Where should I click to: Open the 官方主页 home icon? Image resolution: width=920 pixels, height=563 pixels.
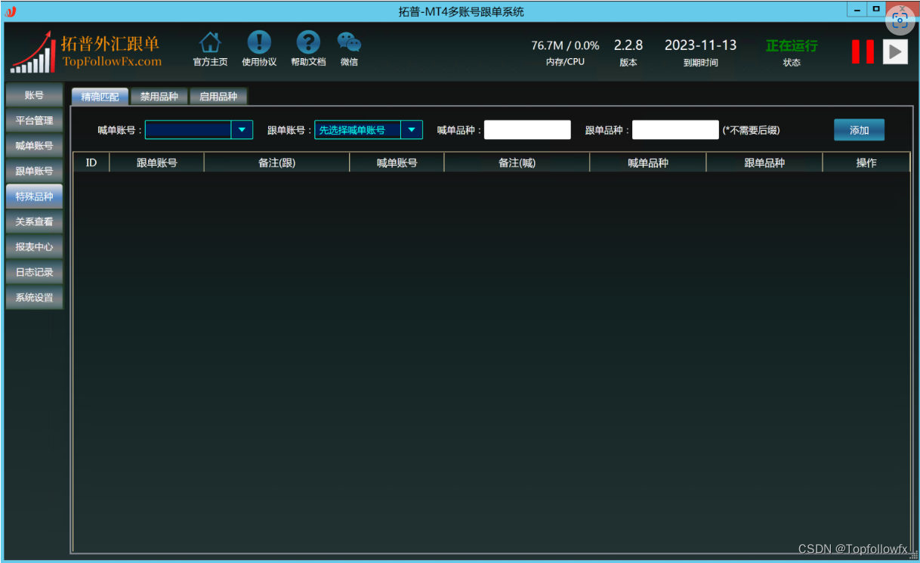[210, 43]
